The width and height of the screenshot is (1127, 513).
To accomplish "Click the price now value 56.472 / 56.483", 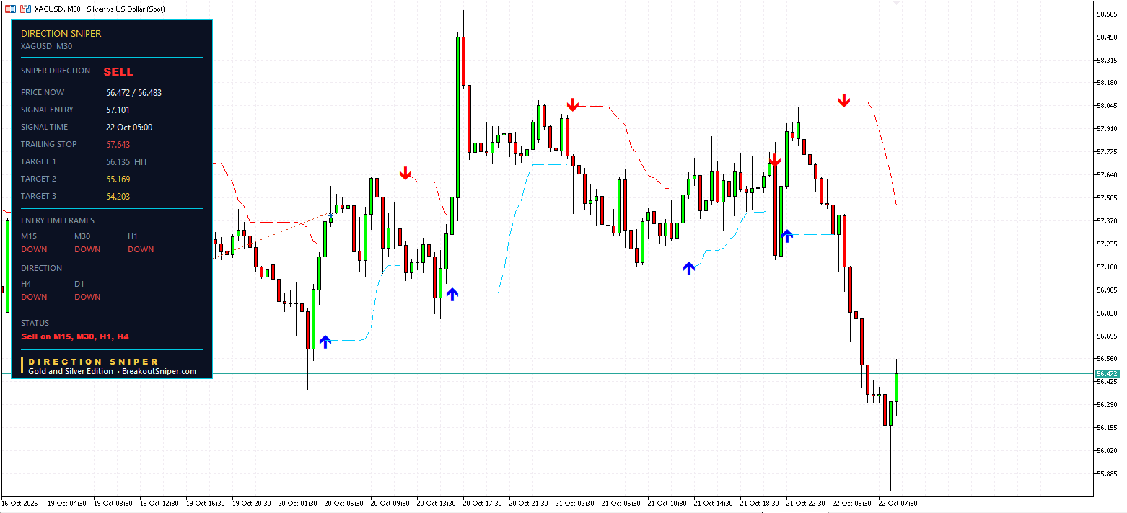I will (133, 93).
